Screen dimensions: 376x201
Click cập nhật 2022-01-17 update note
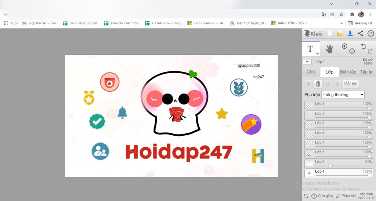click(x=366, y=196)
